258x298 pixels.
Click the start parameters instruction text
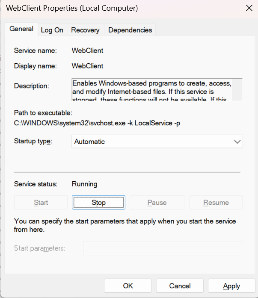click(125, 225)
